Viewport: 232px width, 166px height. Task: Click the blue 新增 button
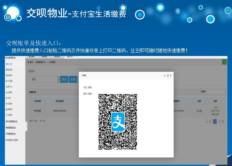tap(73, 79)
